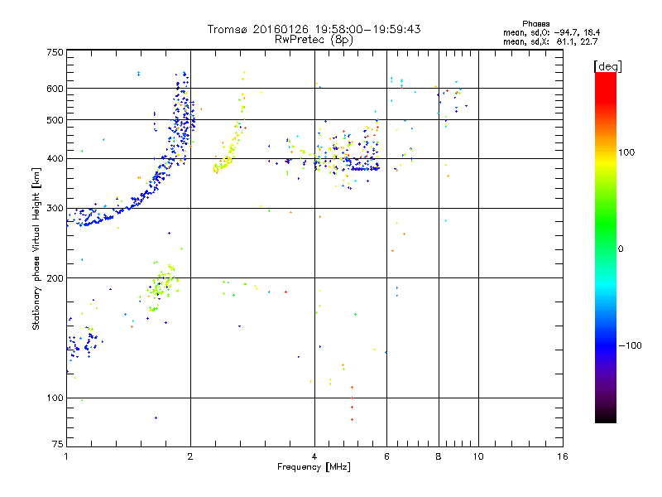
Task: Pick the green zone of the phase colorbar
Action: [x=606, y=224]
